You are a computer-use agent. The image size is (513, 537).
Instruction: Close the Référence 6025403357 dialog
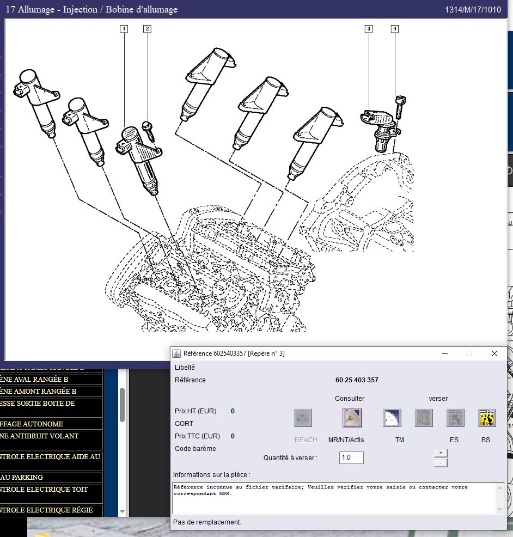(494, 353)
